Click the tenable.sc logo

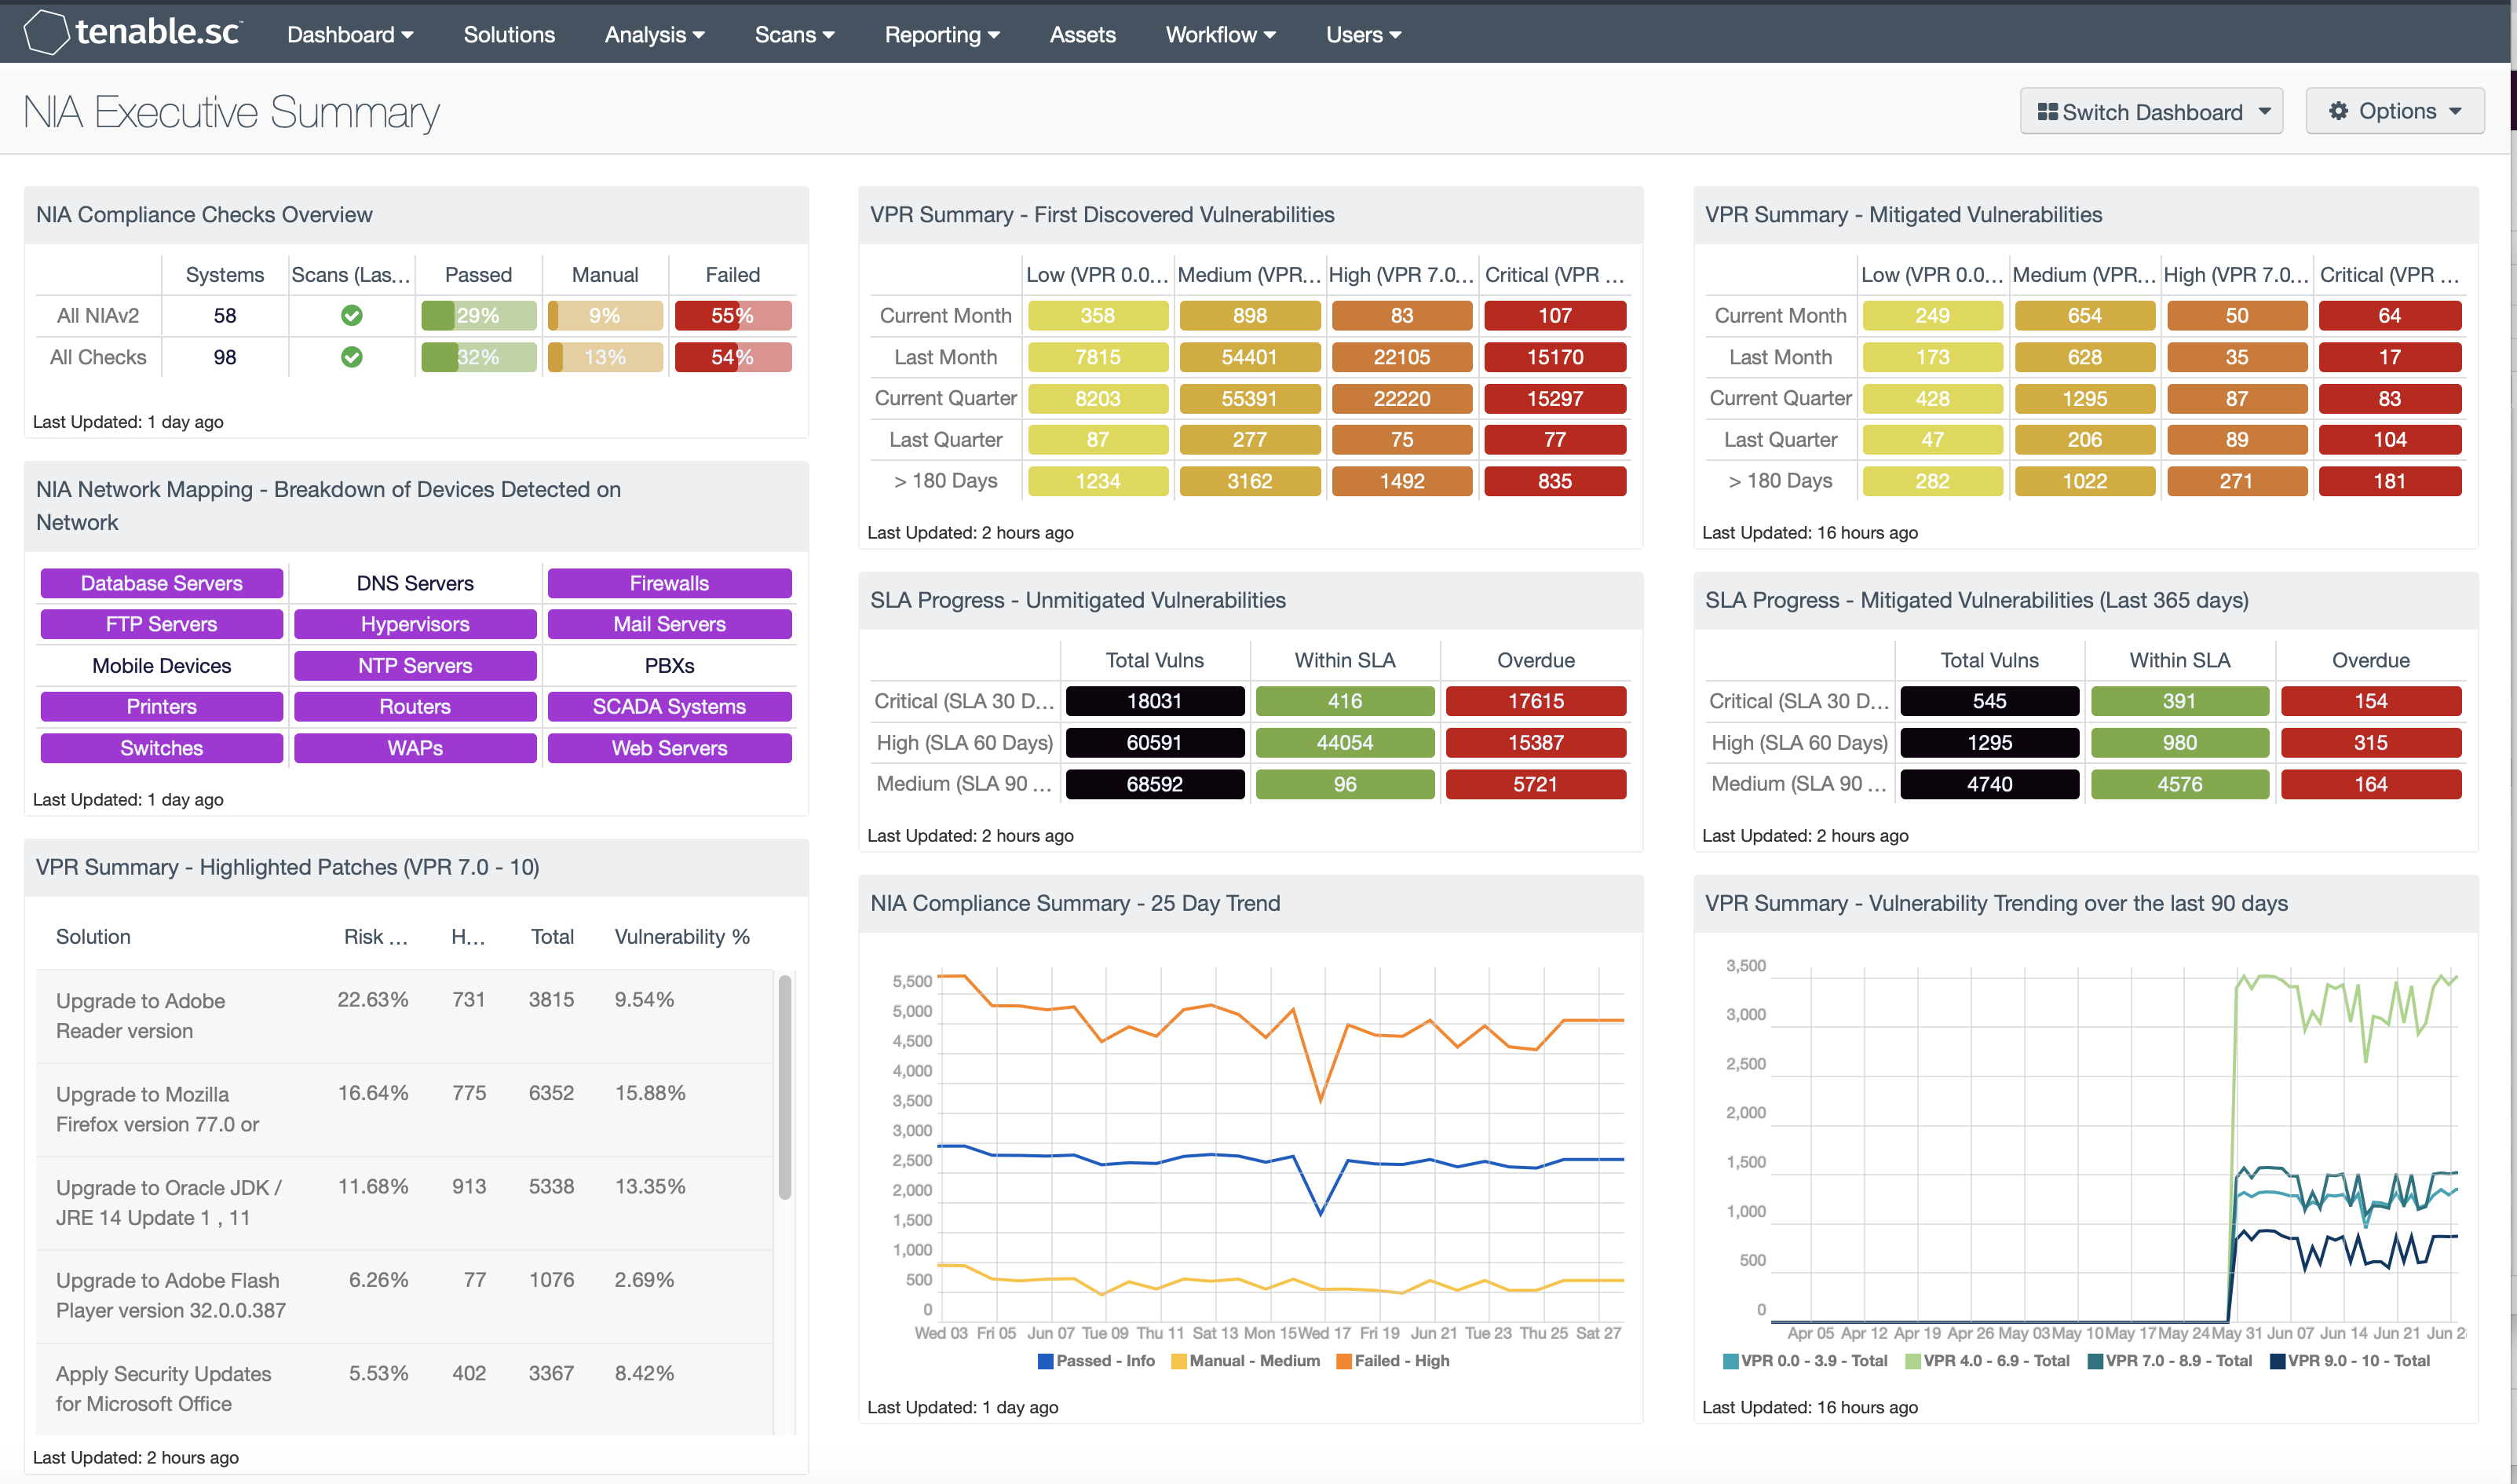132,32
